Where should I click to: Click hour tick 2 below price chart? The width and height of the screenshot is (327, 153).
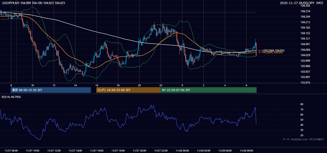click(204, 85)
